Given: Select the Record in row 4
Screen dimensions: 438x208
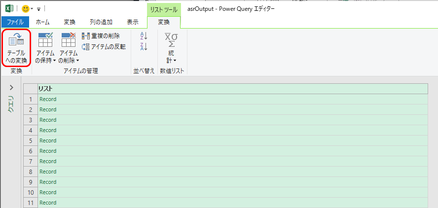Looking at the screenshot, I should [x=233, y=130].
